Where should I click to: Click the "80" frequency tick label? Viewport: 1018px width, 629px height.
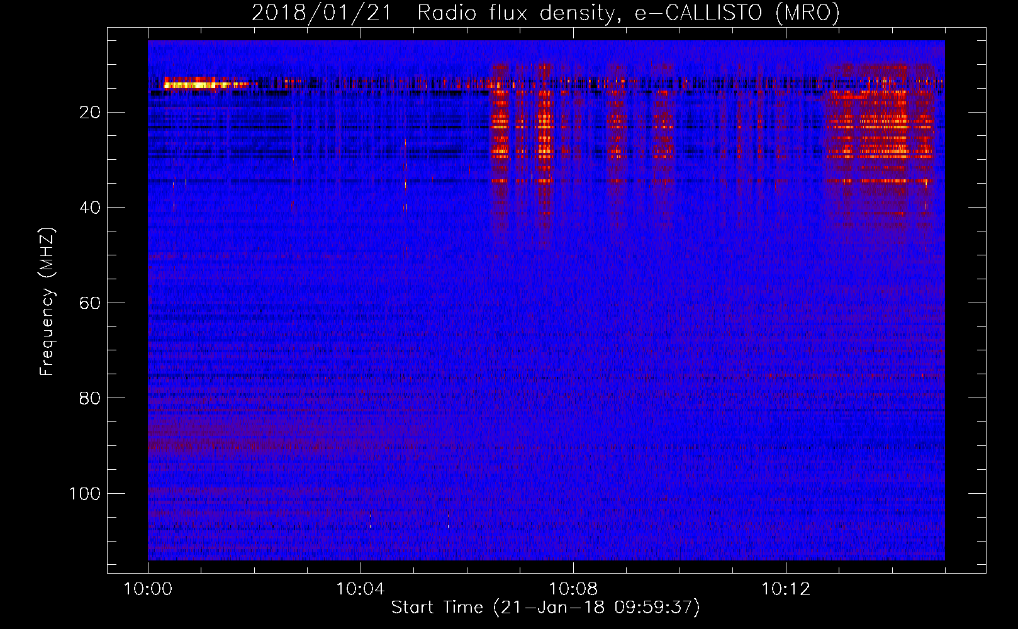coord(91,398)
